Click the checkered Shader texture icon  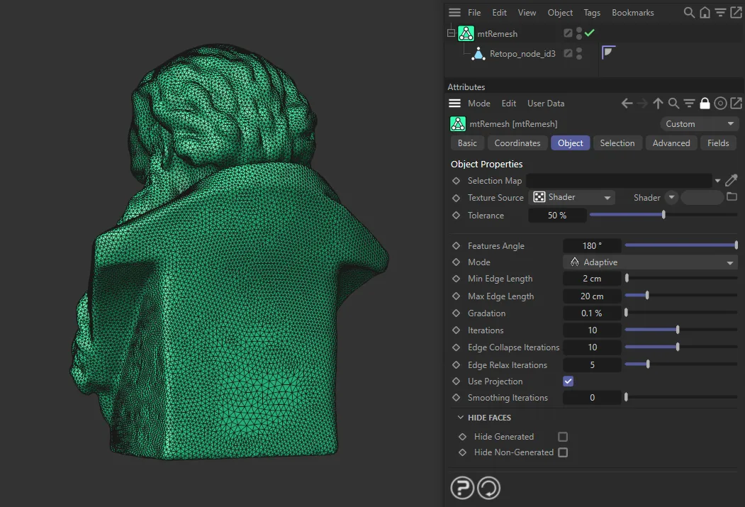pyautogui.click(x=537, y=197)
